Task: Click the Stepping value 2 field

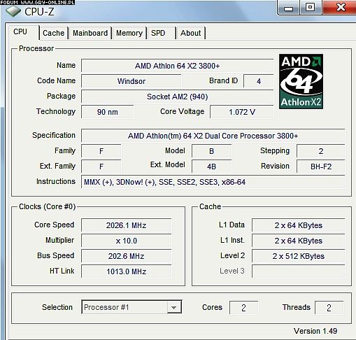Action: point(320,151)
